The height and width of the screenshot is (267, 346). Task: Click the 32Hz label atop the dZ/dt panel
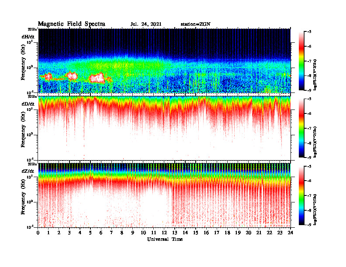point(32,164)
